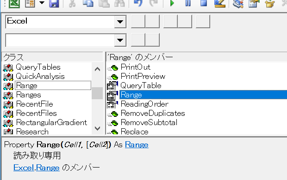Image resolution: width=287 pixels, height=180 pixels.
Task: Click the method icon beside PrintOut
Action: point(112,68)
